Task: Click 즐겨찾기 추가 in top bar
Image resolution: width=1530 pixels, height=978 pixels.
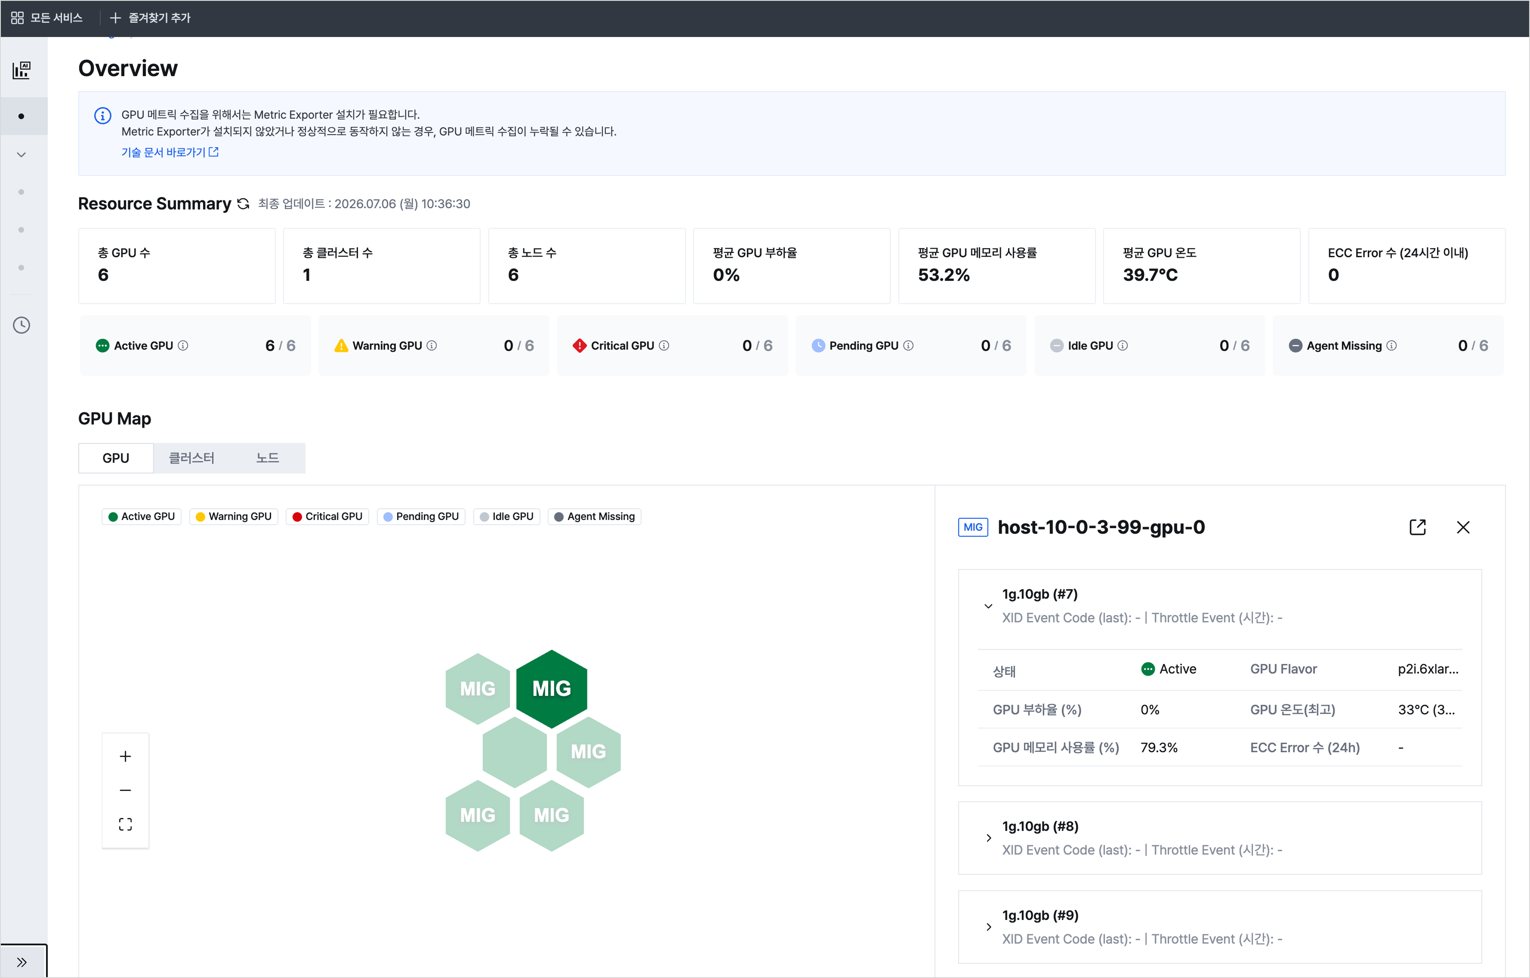Action: (x=151, y=18)
